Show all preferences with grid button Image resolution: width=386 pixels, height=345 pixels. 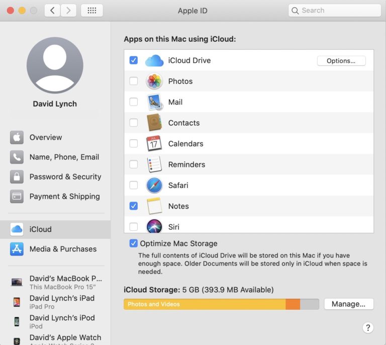(x=92, y=11)
